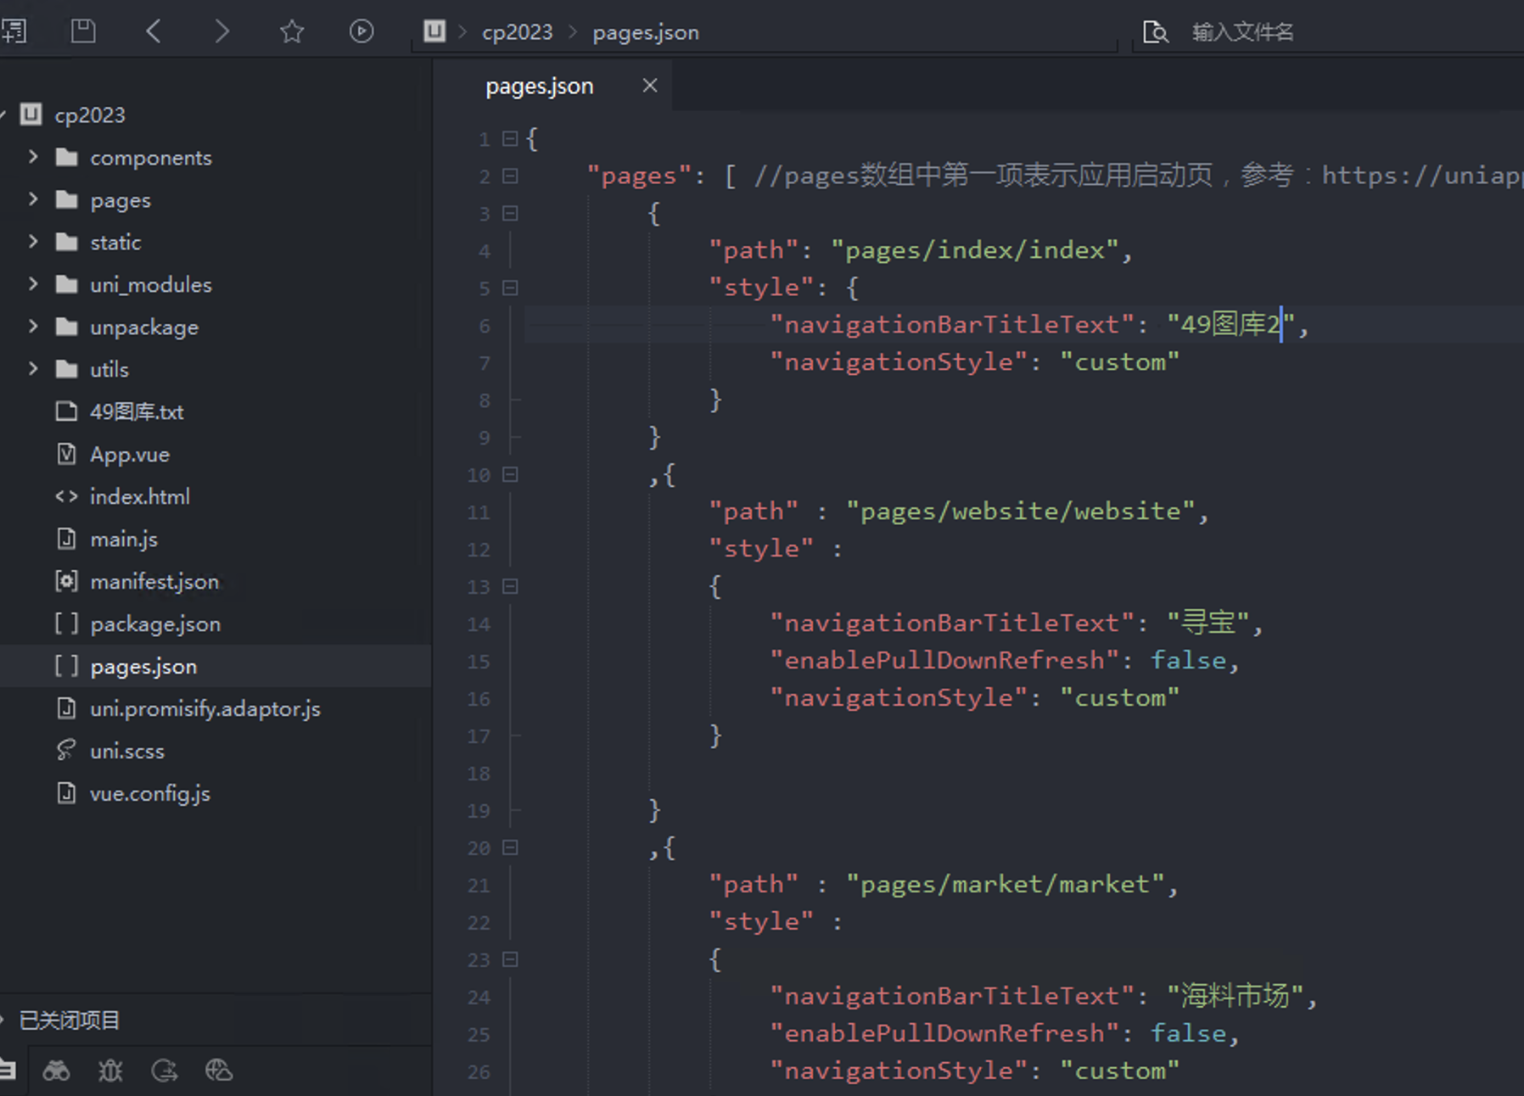This screenshot has width=1524, height=1096.
Task: Run the project with play icon
Action: click(x=361, y=31)
